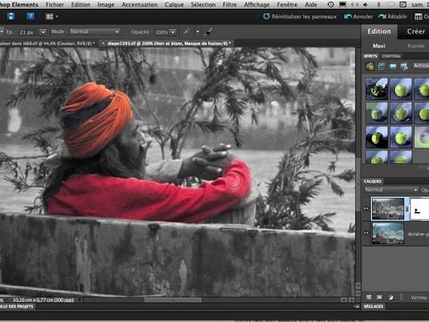Viewport: 429px width, 322px height.
Task: Open the Fichier menu
Action: point(55,4)
